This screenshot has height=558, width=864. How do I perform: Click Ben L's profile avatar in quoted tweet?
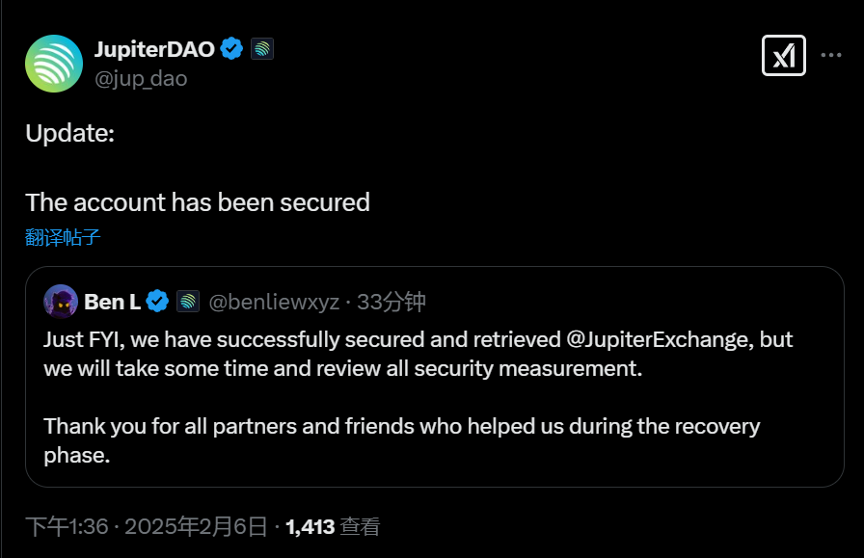(62, 301)
